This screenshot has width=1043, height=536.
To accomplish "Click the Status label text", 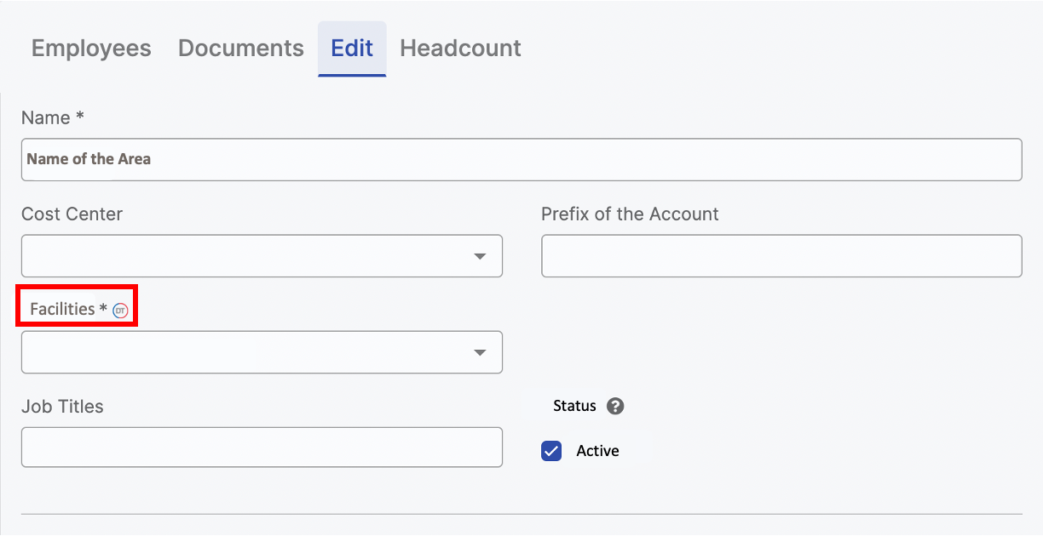I will tap(574, 406).
